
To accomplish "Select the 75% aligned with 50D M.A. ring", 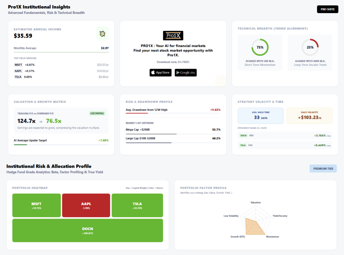I will (x=260, y=47).
